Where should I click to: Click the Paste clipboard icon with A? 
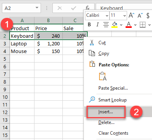[103, 76]
